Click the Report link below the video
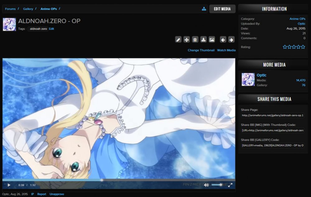Viewport: 311px width, 197px height. point(42,194)
